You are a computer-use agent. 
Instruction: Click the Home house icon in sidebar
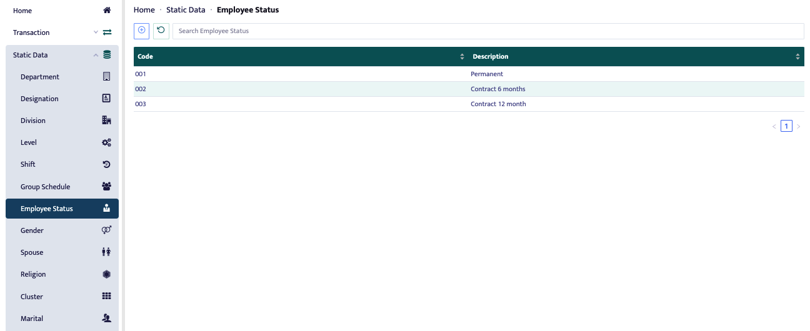click(107, 11)
